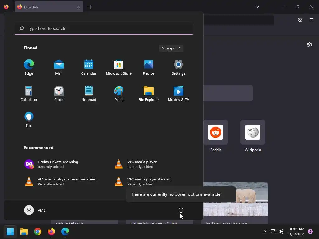Open the VM6 user account menu

tap(35, 210)
